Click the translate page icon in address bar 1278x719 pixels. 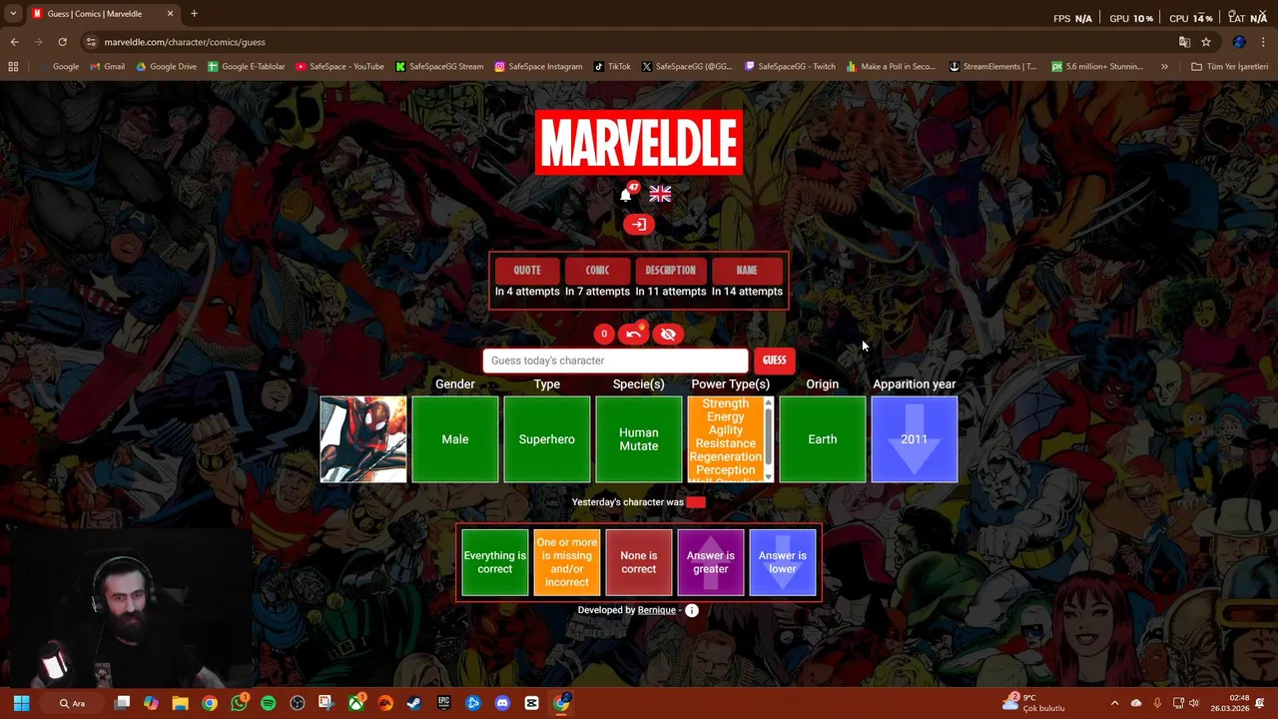tap(1184, 42)
